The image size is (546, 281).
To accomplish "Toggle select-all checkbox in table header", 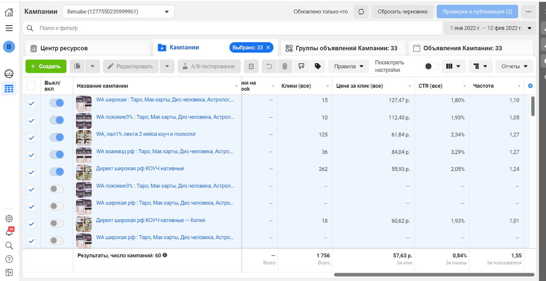I will click(31, 85).
